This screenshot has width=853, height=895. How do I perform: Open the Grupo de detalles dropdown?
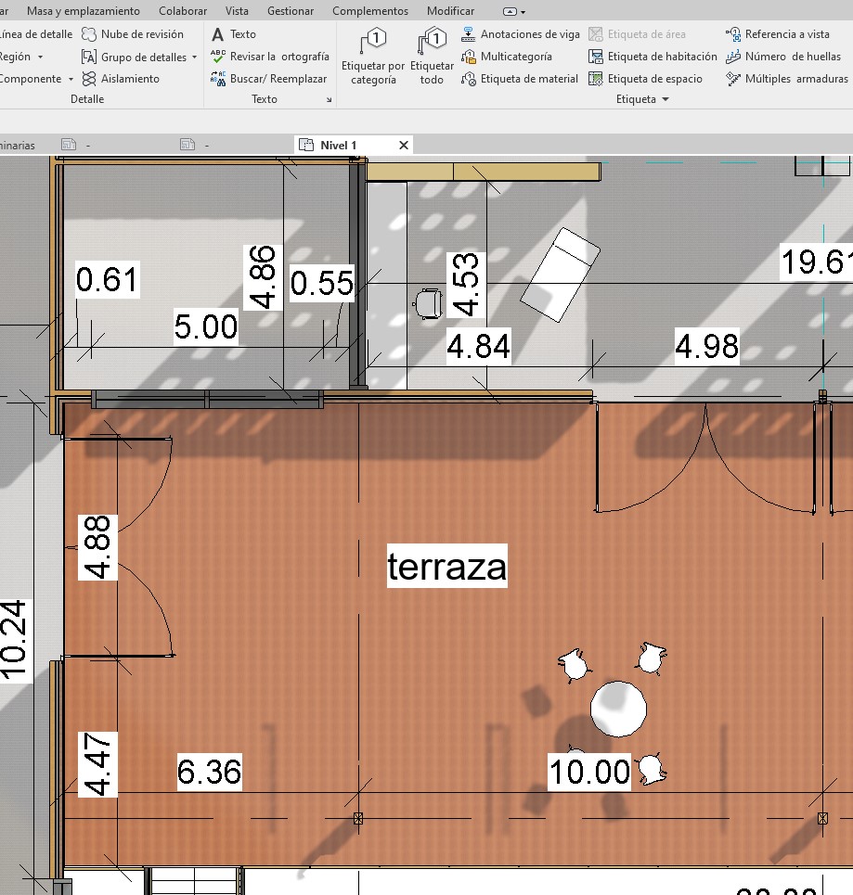coord(194,58)
